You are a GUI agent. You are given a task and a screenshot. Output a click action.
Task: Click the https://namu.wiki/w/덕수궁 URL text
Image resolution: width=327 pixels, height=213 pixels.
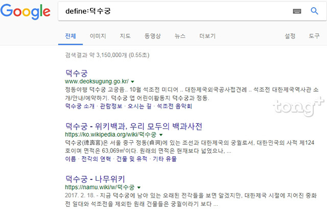100,187
